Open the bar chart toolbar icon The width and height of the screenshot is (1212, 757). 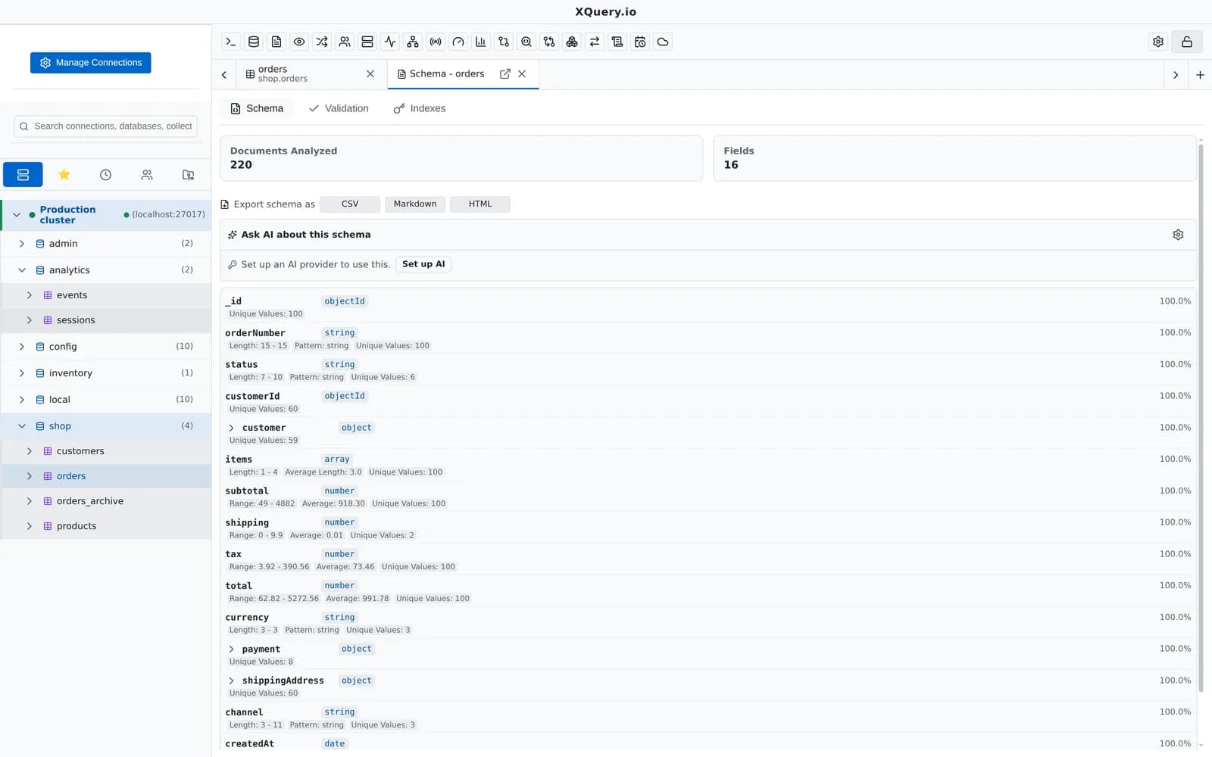point(481,42)
